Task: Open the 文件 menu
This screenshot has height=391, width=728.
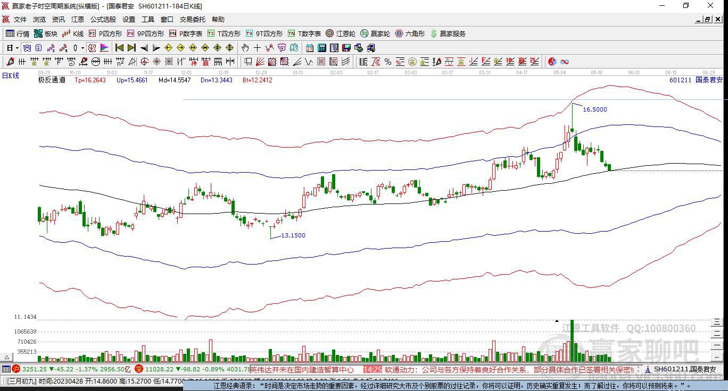Action: tap(20, 20)
